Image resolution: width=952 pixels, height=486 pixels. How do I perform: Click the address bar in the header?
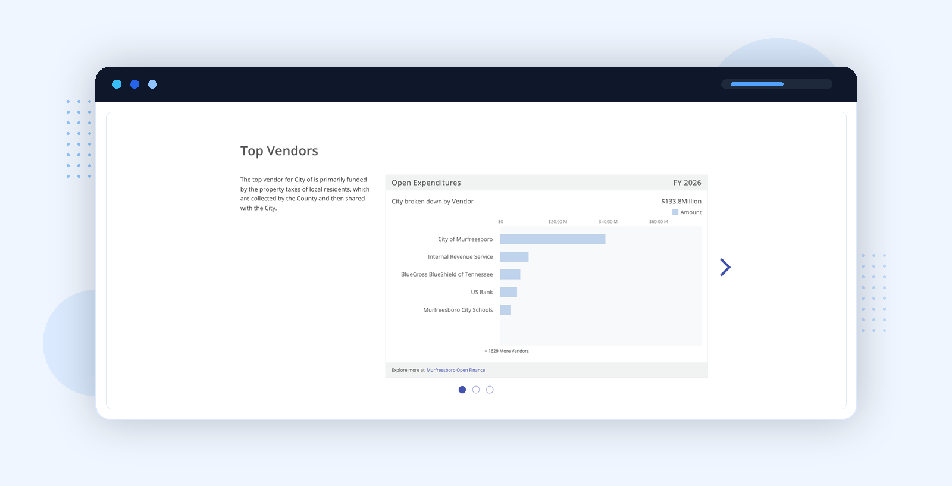click(x=776, y=84)
